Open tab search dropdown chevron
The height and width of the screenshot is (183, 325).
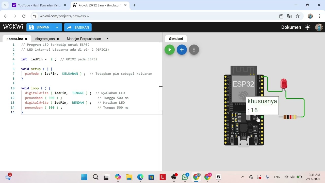[x=5, y=5]
